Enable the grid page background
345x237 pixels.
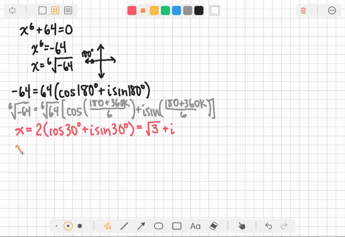(55, 10)
